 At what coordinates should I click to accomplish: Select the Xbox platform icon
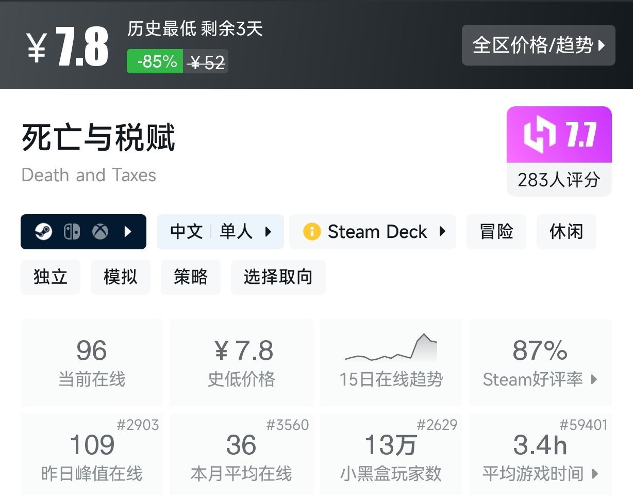coord(101,232)
